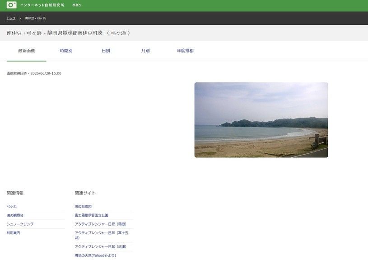Select the 最新画像 tab
Image resolution: width=368 pixels, height=260 pixels.
point(27,51)
